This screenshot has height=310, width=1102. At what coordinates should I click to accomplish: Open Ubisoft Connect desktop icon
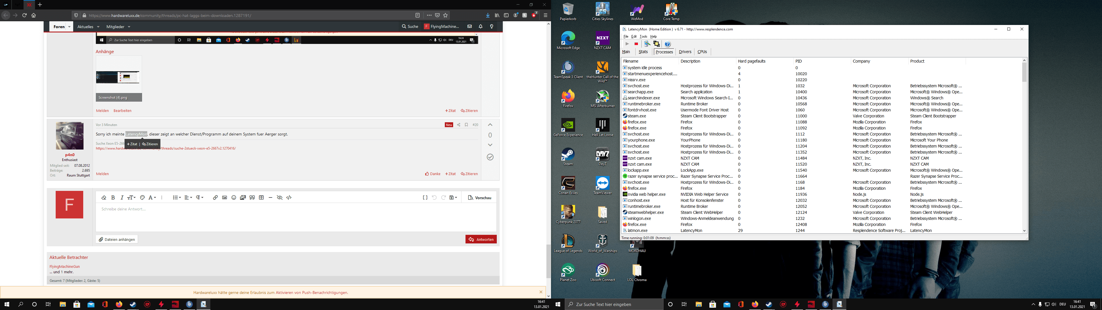coord(602,272)
